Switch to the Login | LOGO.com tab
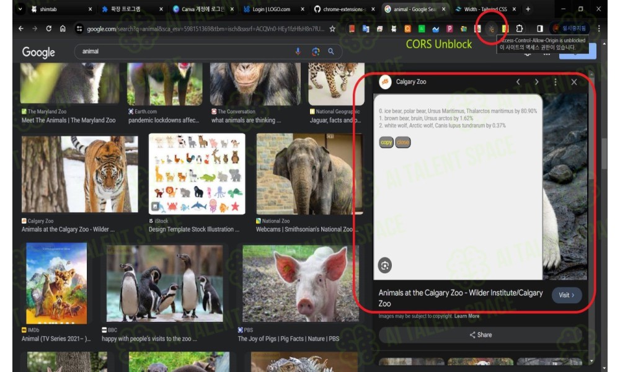The image size is (620, 372). click(273, 9)
